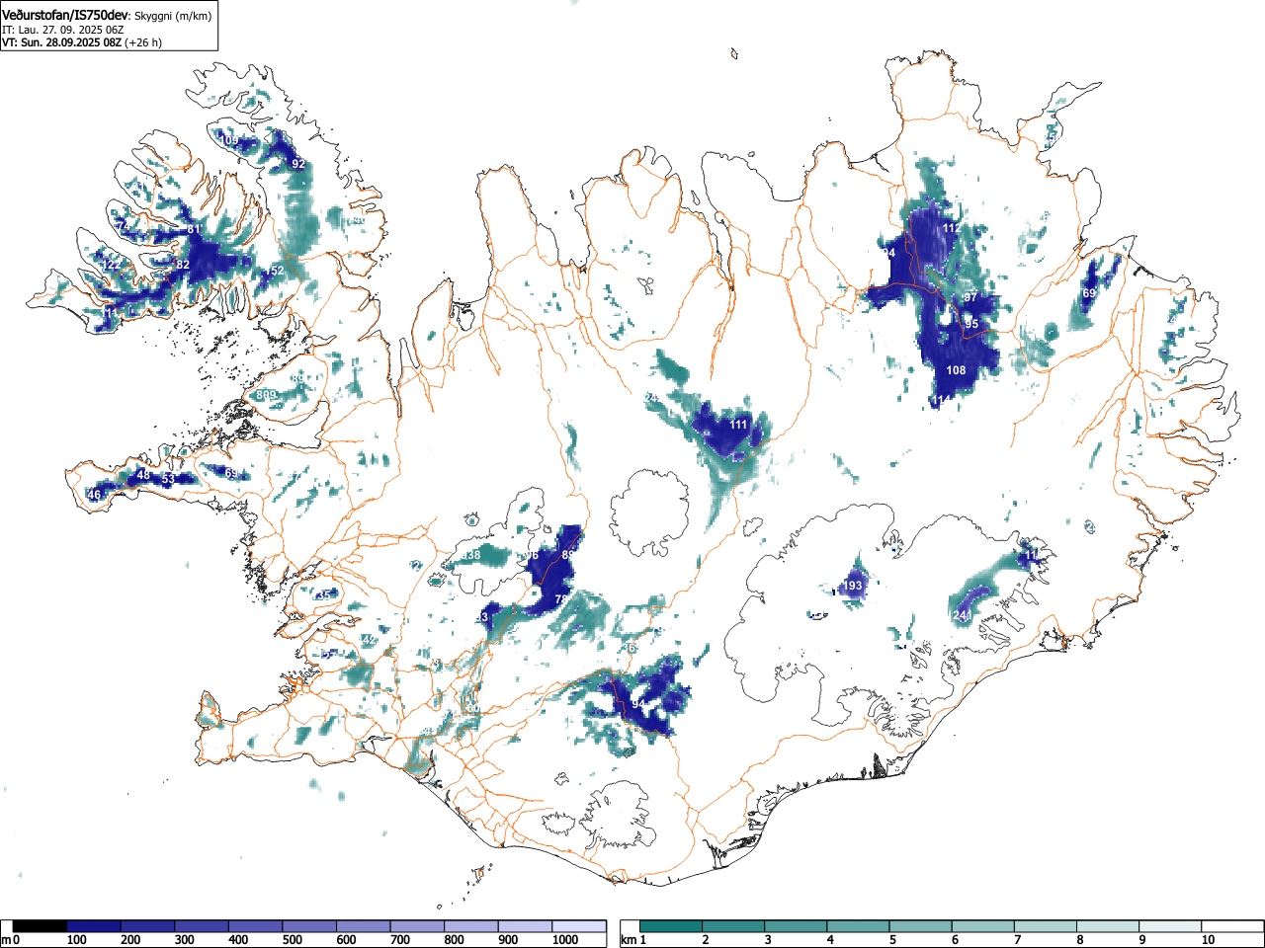Click the 112 visibility value on the map
Screen dimensions: 1265x948
pyautogui.click(x=951, y=228)
